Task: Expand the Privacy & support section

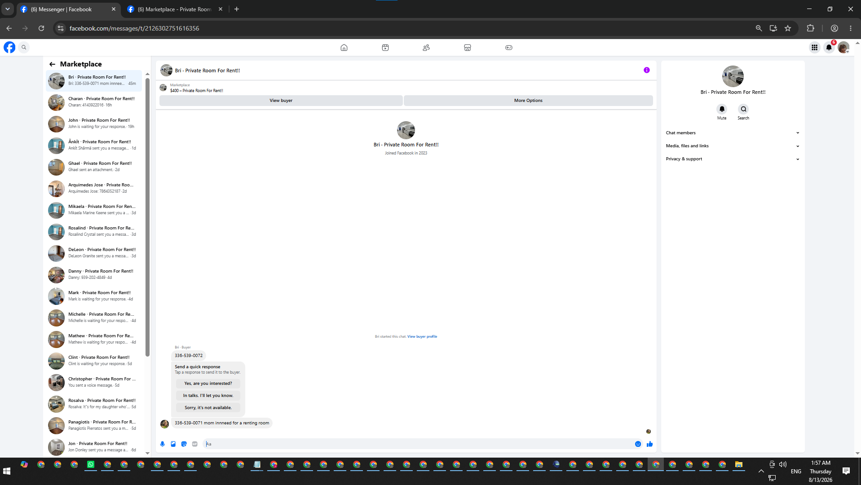Action: 733,159
